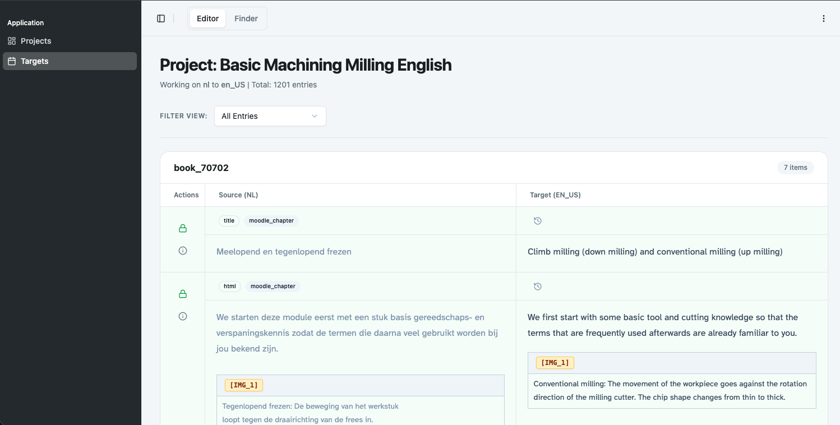Open the All Entries filter dropdown
The image size is (840, 425).
coord(270,116)
